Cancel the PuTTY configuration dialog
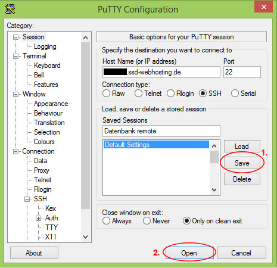Viewport: 277px width, 268px height. point(241,253)
